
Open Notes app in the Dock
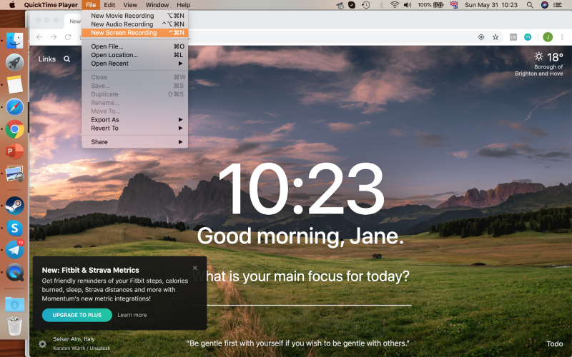(14, 84)
